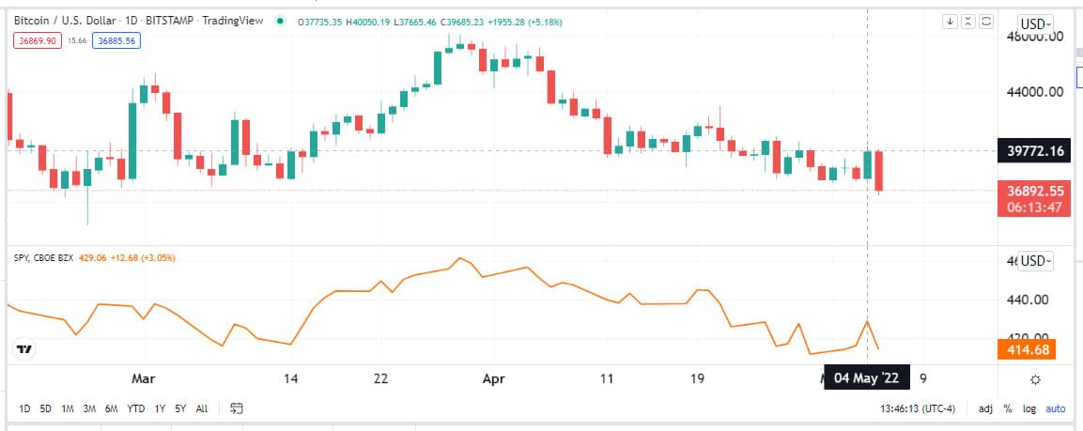
Task: Click the Apr label on time axis
Action: click(494, 378)
